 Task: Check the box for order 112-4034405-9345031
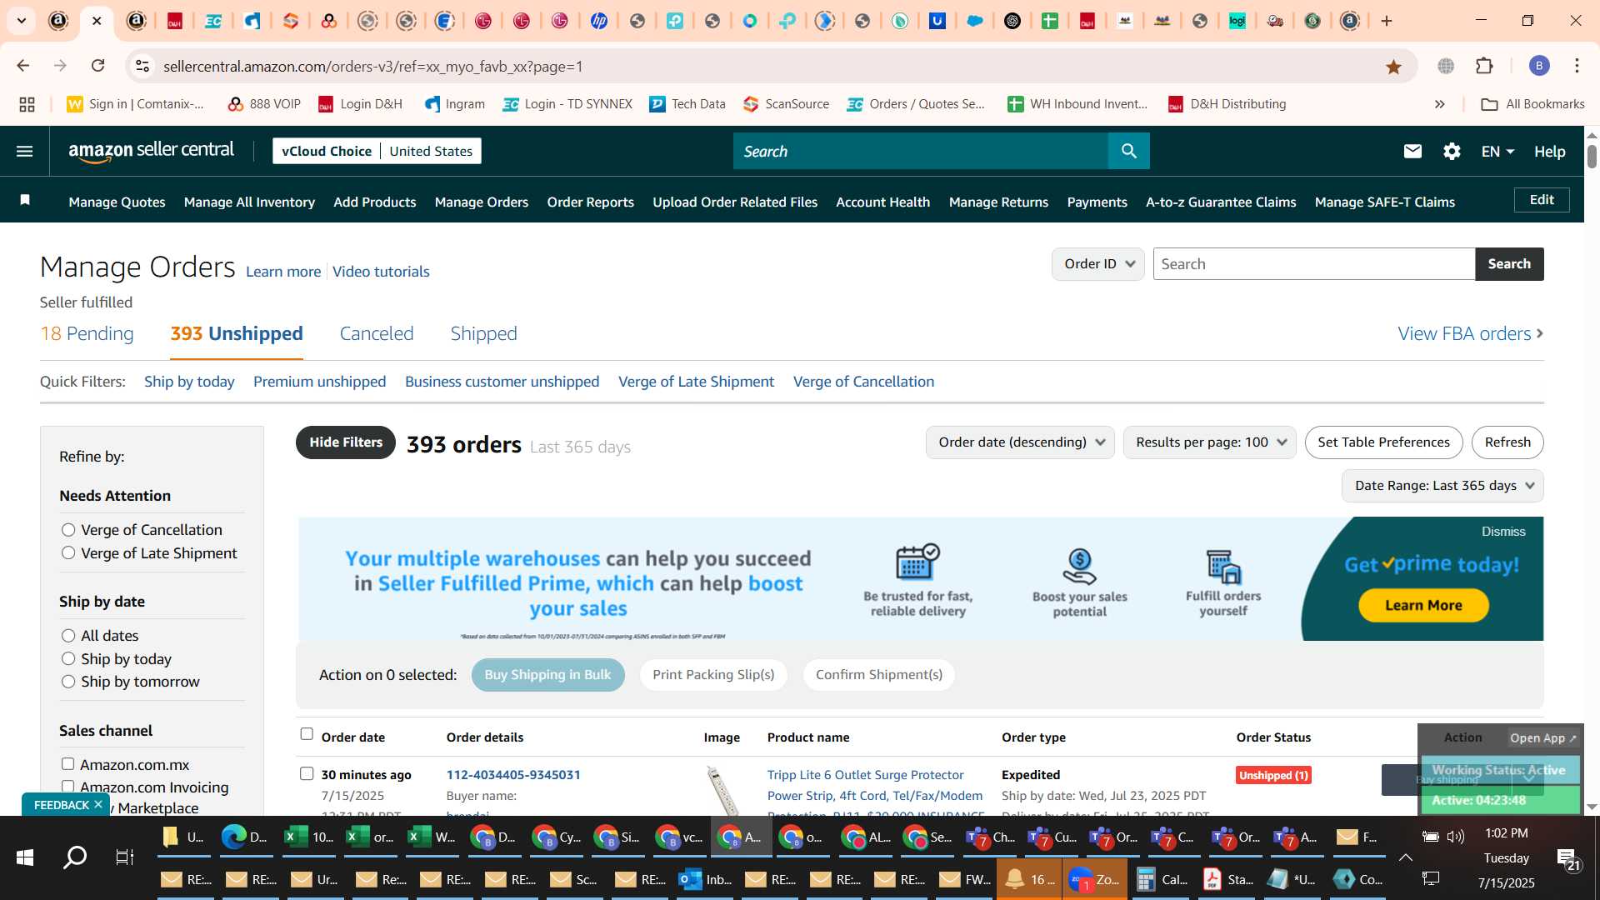[x=307, y=774]
